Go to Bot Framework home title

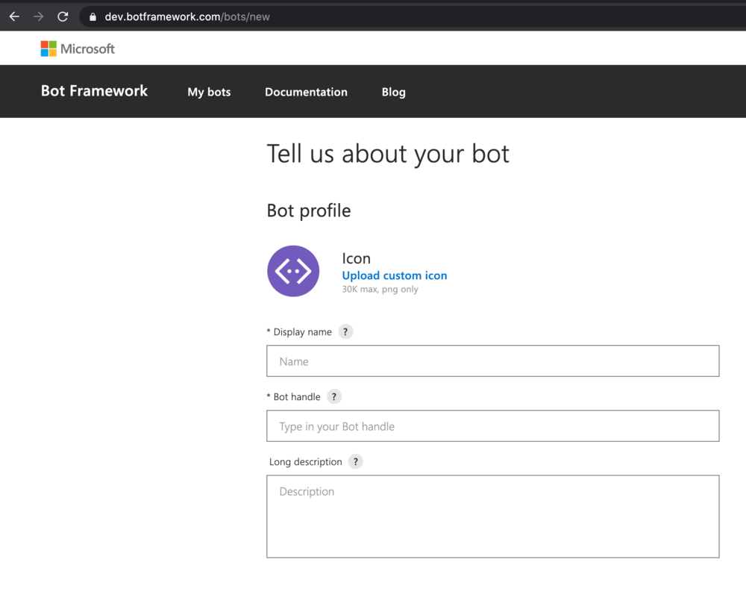click(x=94, y=91)
